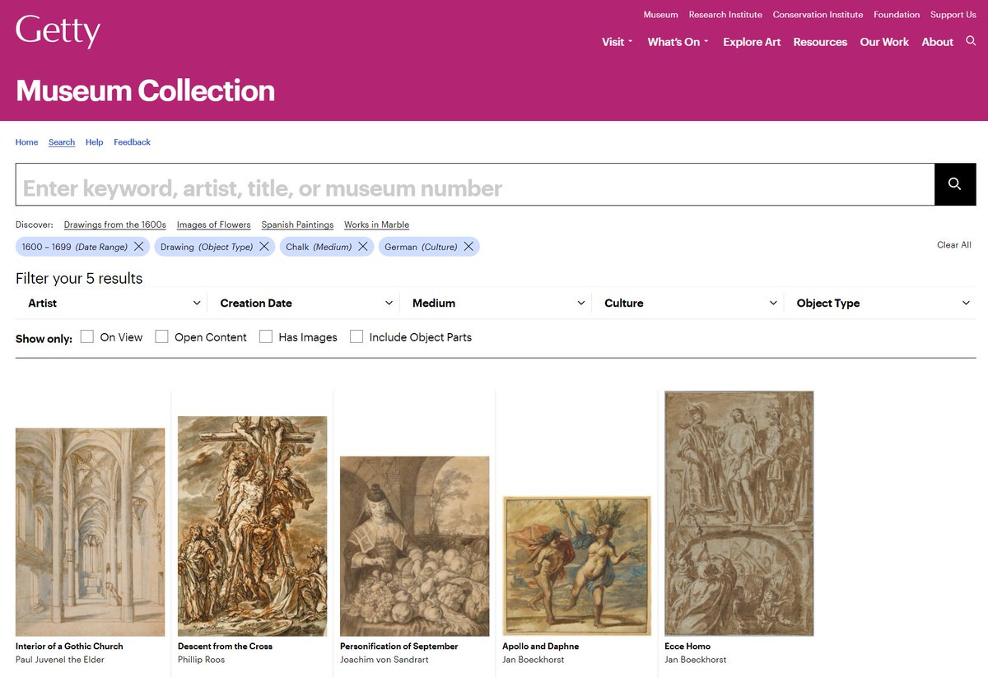
Task: Click the Ecce Homo title
Action: click(x=687, y=647)
